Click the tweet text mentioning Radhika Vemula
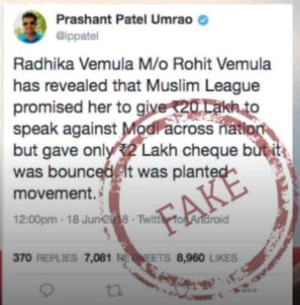The width and height of the screenshot is (300, 305). [x=143, y=129]
